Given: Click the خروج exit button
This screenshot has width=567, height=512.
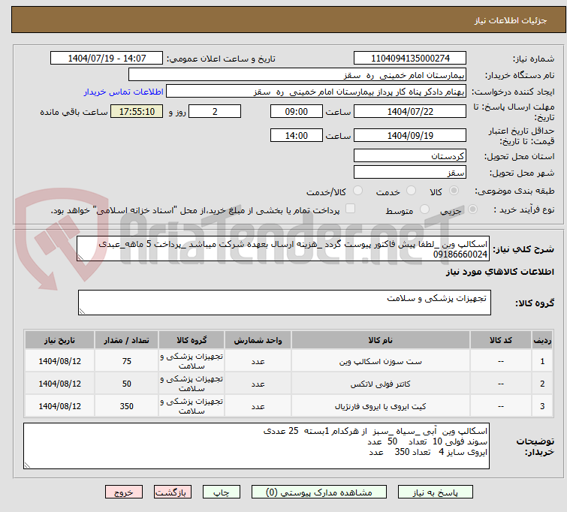Looking at the screenshot, I should click(124, 492).
